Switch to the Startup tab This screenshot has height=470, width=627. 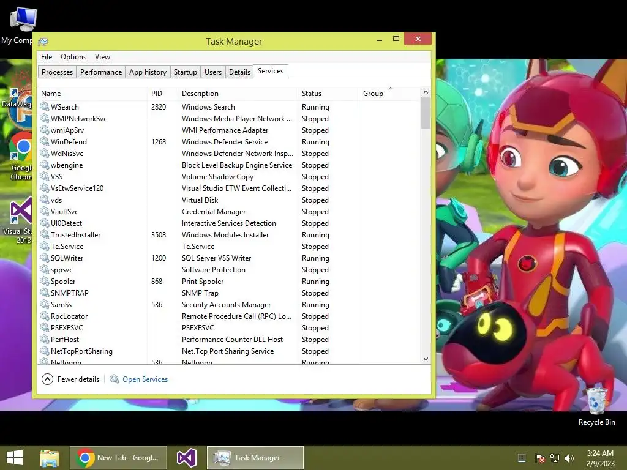(x=185, y=72)
